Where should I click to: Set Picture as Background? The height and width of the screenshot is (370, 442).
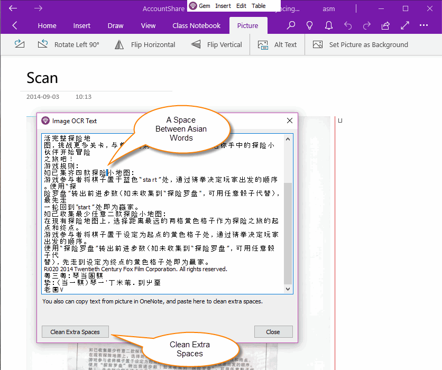[360, 44]
